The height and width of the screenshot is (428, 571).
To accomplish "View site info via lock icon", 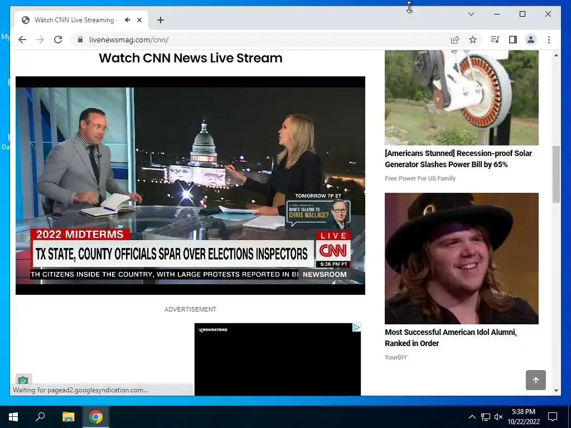I will click(80, 40).
